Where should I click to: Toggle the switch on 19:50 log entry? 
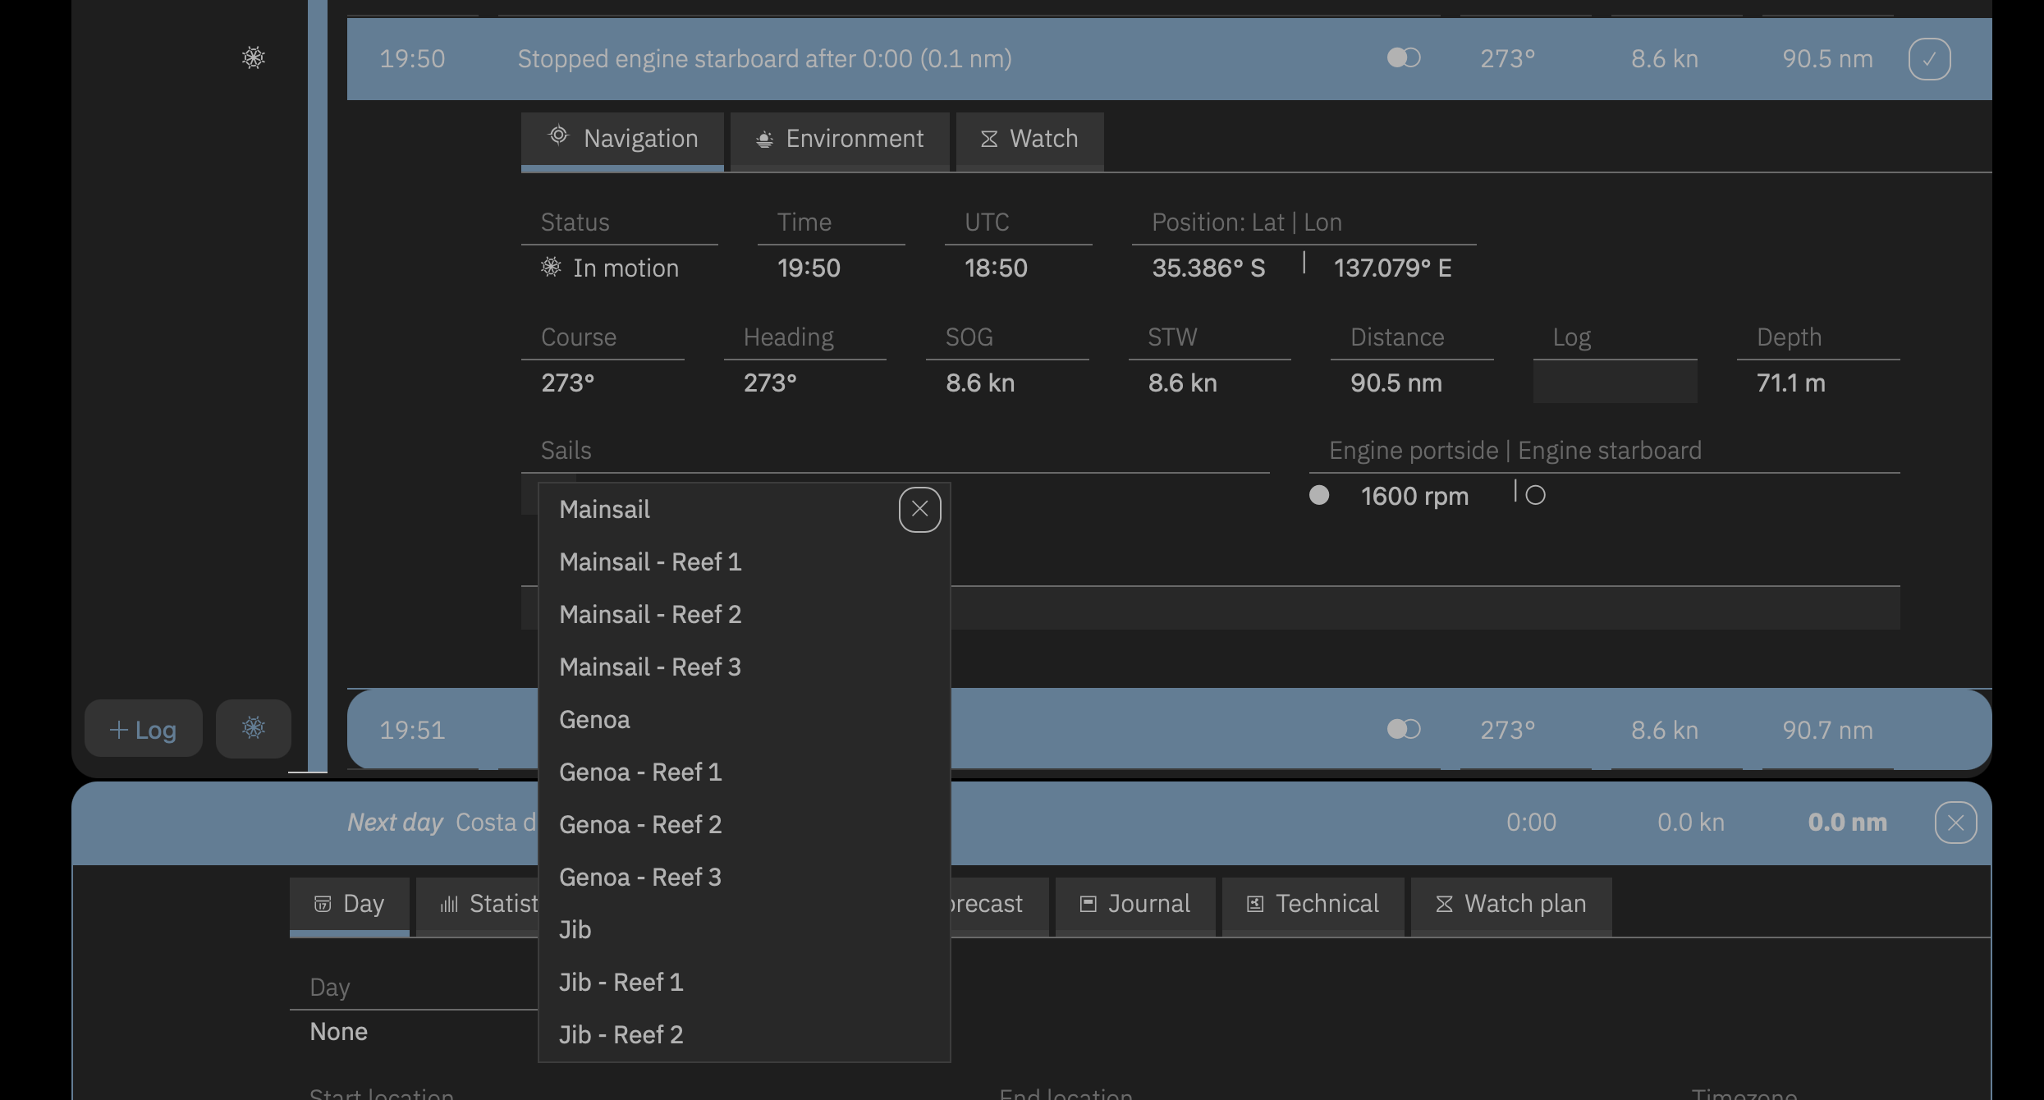[x=1404, y=57]
